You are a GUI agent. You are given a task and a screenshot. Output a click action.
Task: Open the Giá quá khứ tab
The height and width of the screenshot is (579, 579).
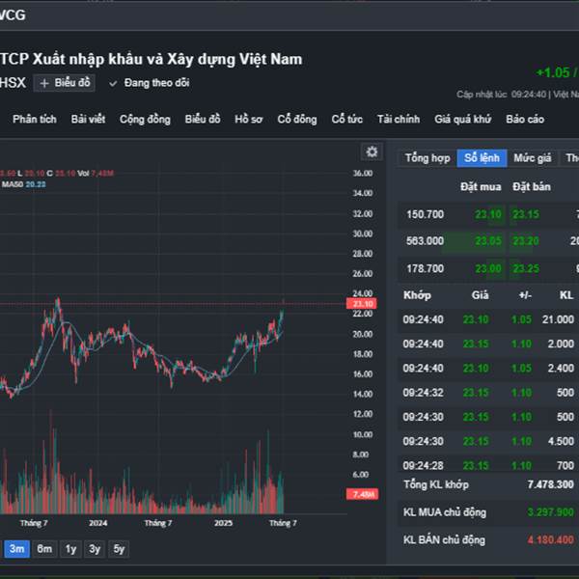click(462, 120)
